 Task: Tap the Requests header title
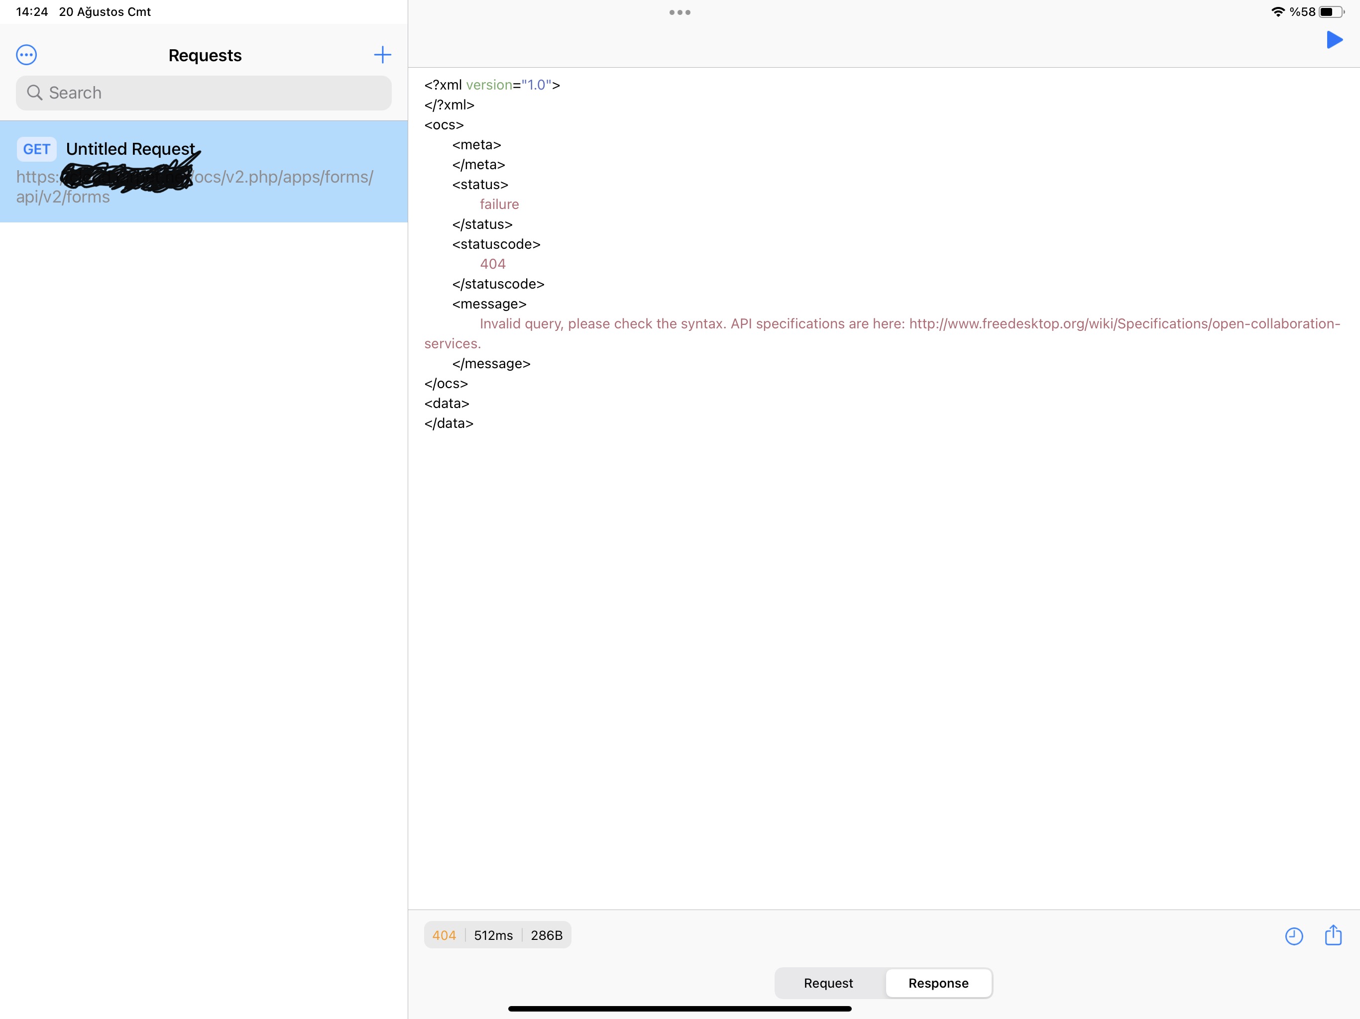tap(204, 55)
